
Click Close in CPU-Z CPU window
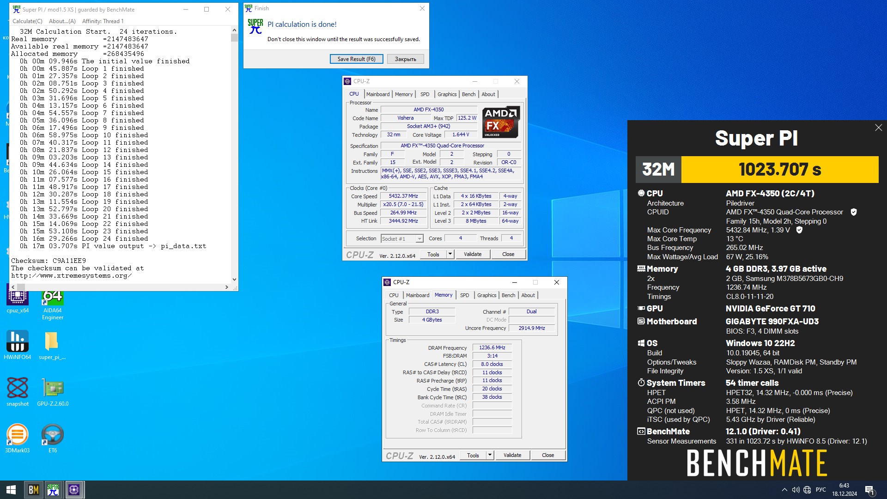tap(508, 254)
